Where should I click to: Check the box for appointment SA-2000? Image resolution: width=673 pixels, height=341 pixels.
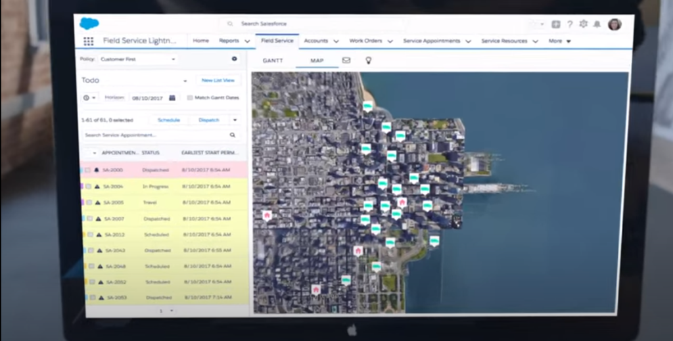point(87,170)
